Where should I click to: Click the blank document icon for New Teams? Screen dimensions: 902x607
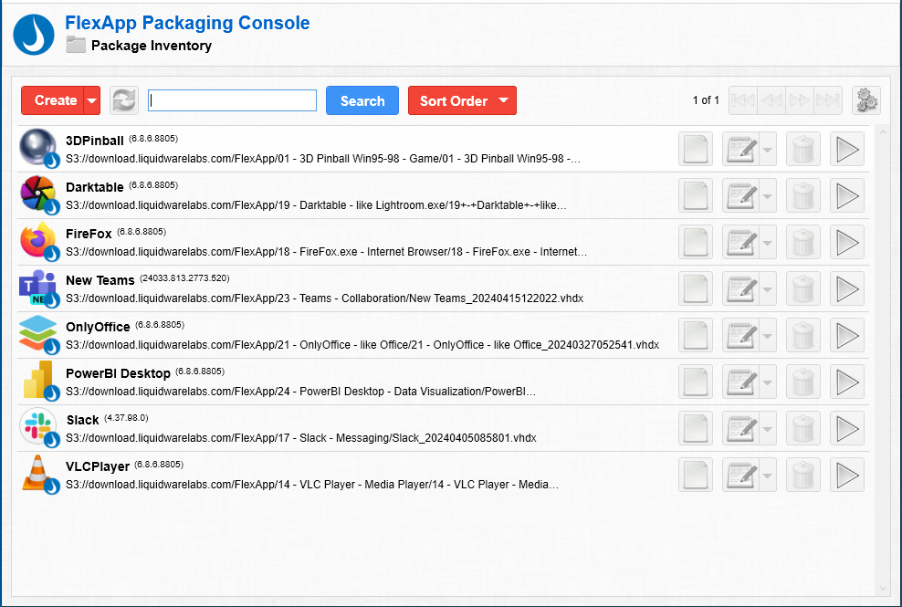tap(696, 288)
